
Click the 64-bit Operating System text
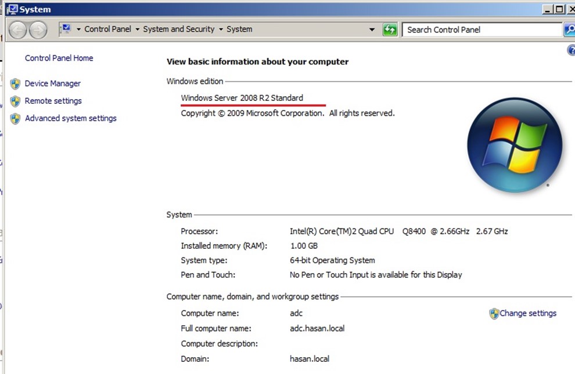332,260
